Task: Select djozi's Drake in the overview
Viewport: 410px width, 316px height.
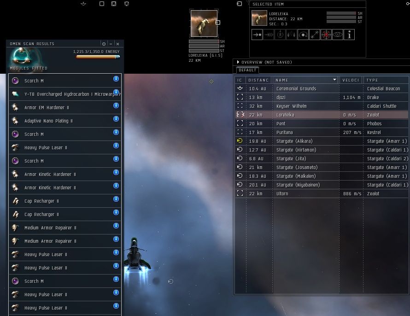Action: [x=322, y=97]
